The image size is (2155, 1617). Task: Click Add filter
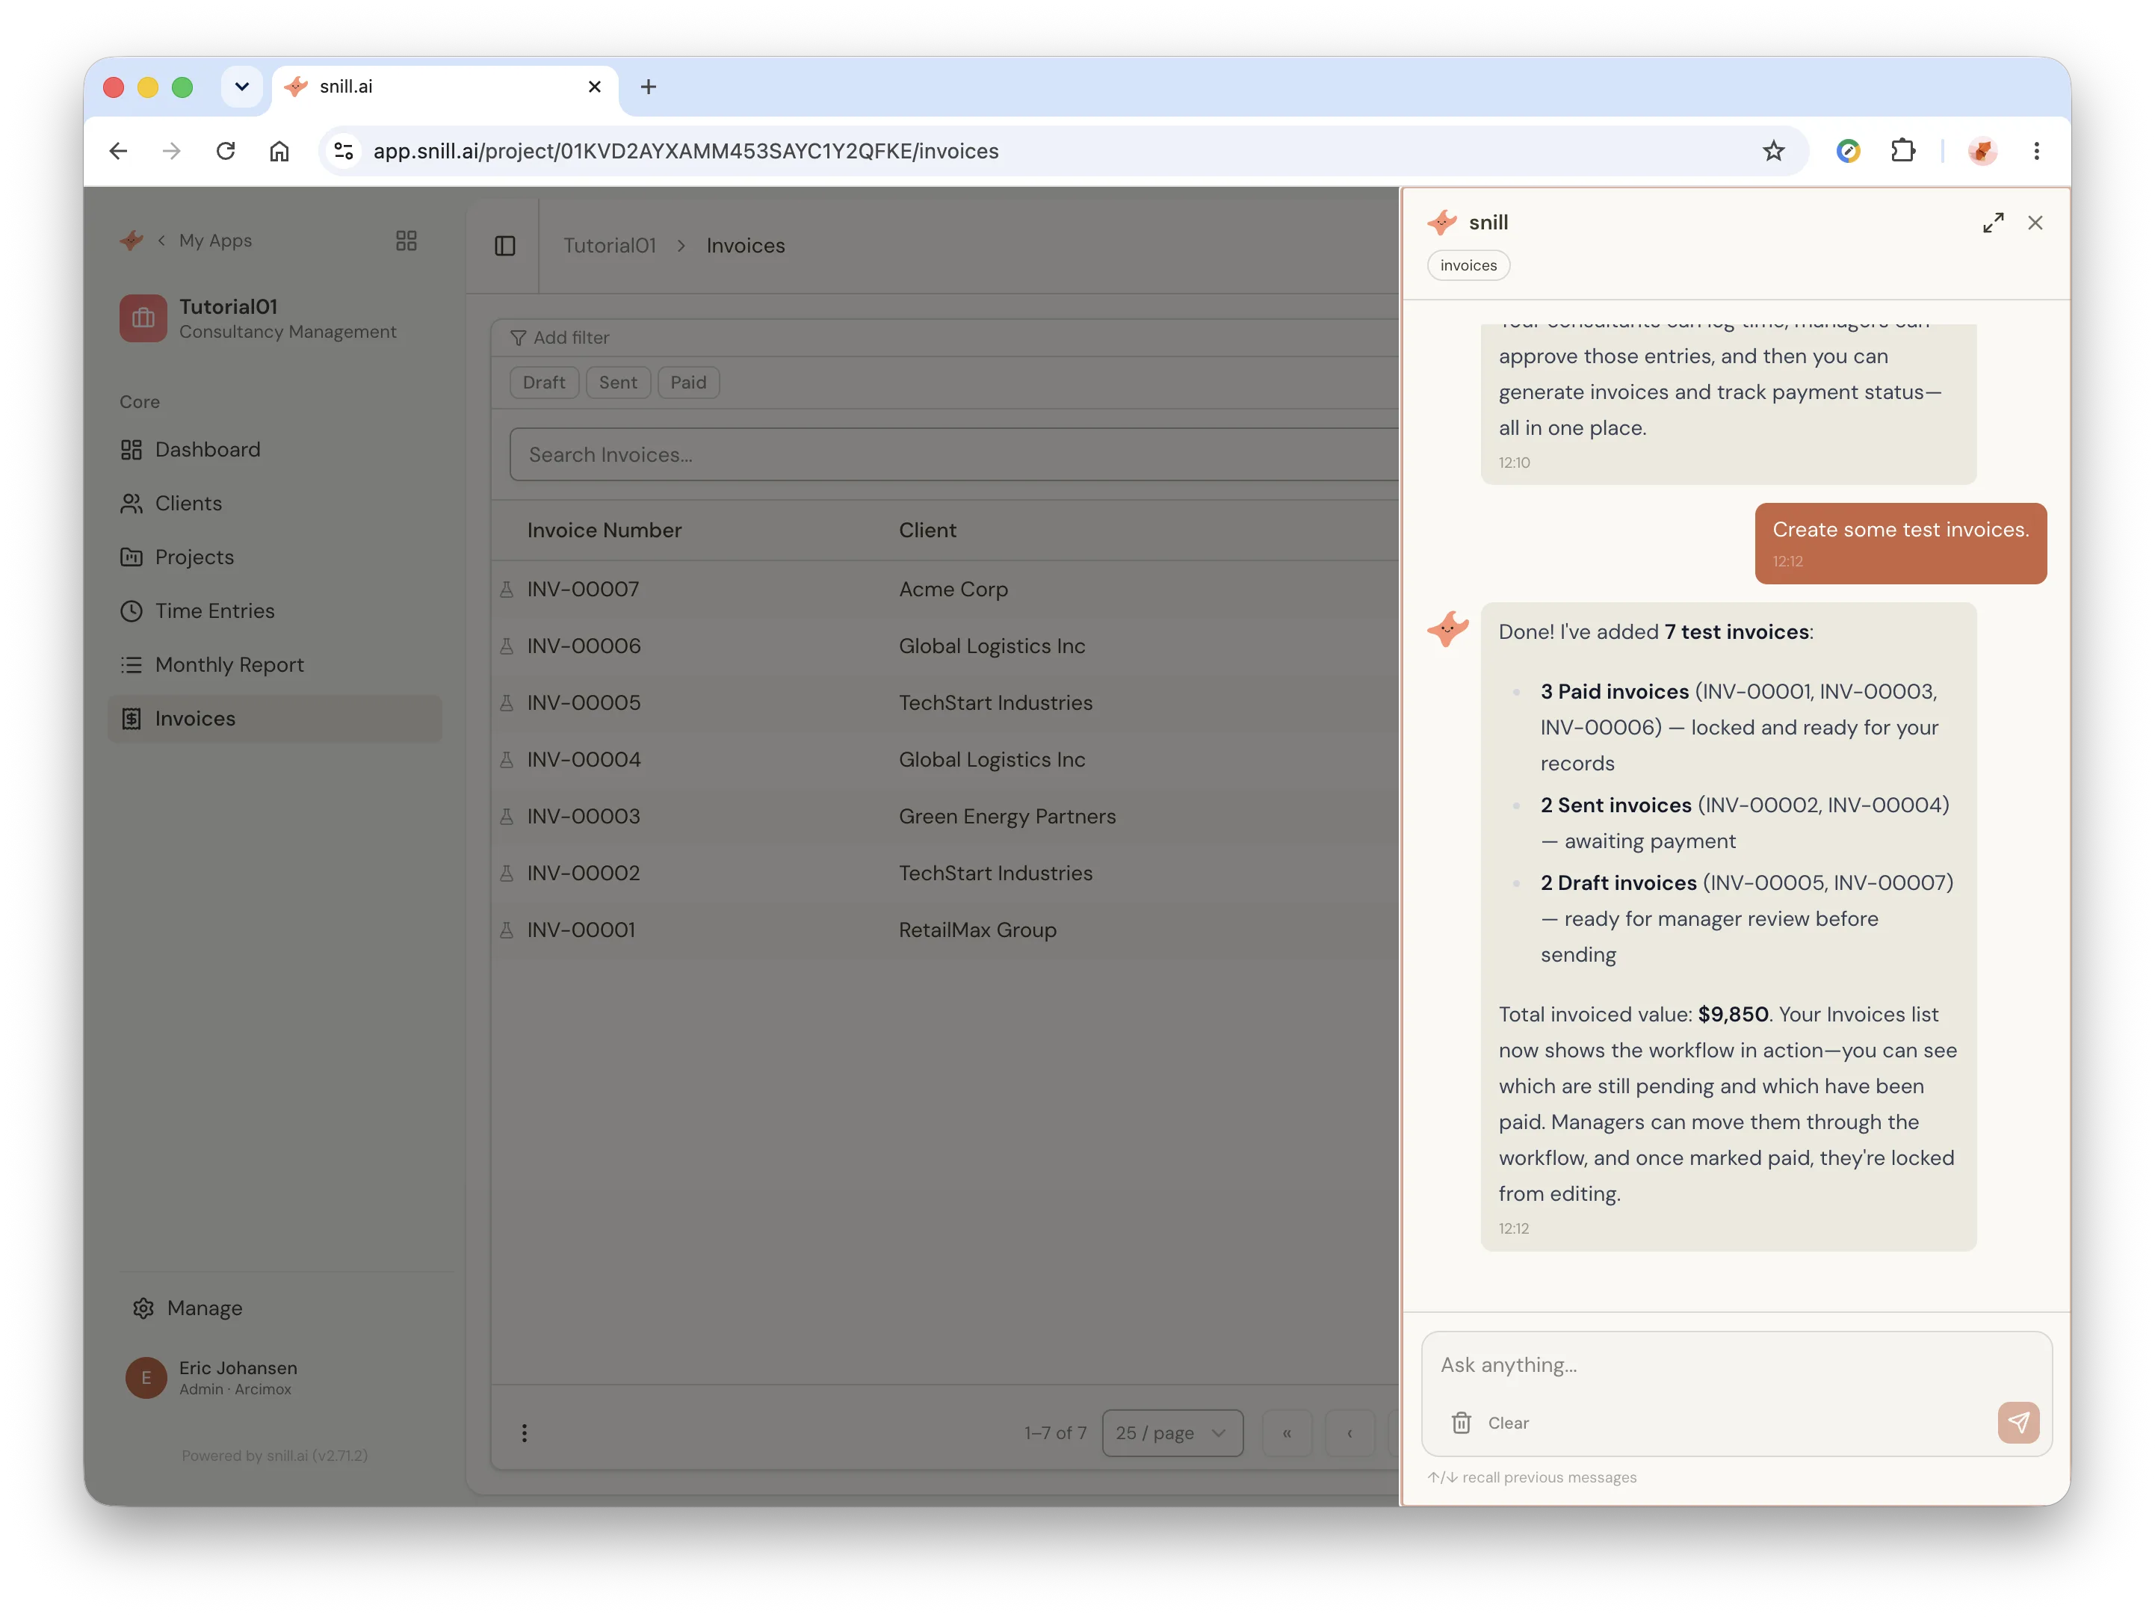560,338
